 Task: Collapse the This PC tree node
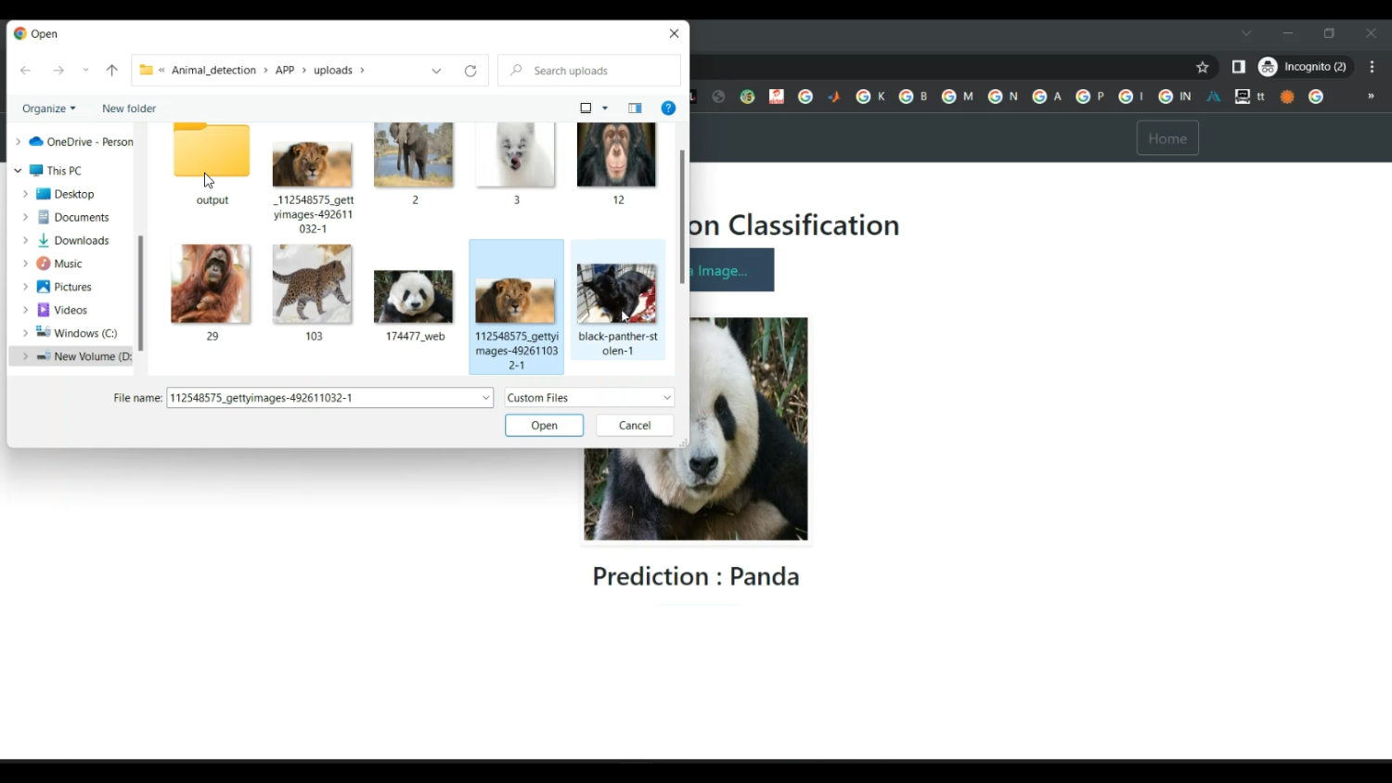point(18,171)
